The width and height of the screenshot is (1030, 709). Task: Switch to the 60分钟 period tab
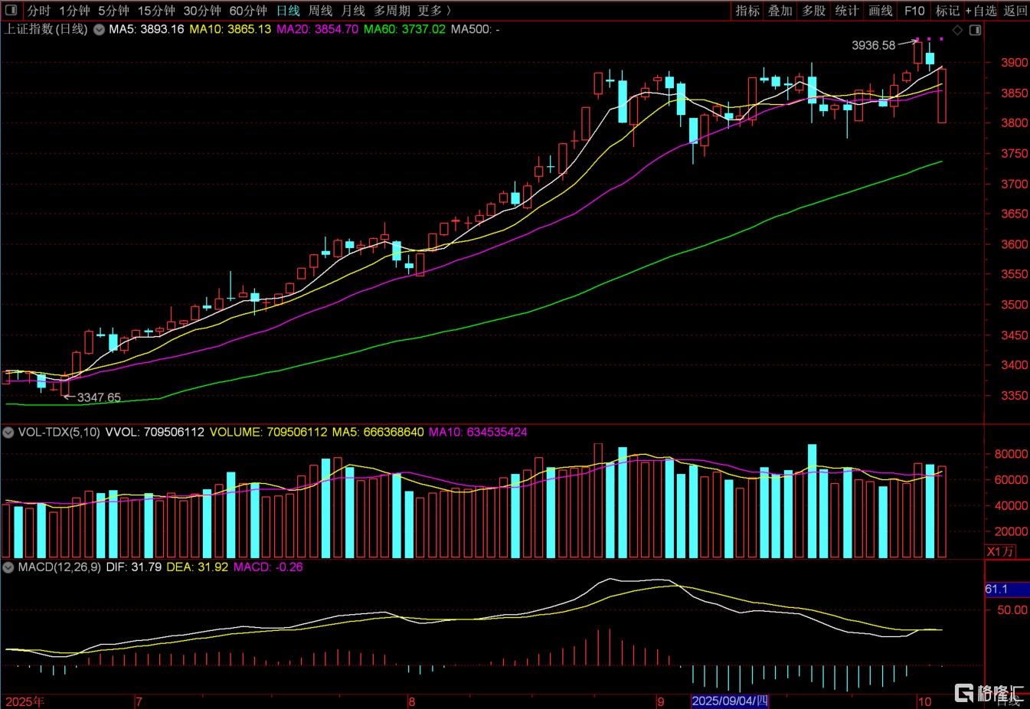pos(248,11)
